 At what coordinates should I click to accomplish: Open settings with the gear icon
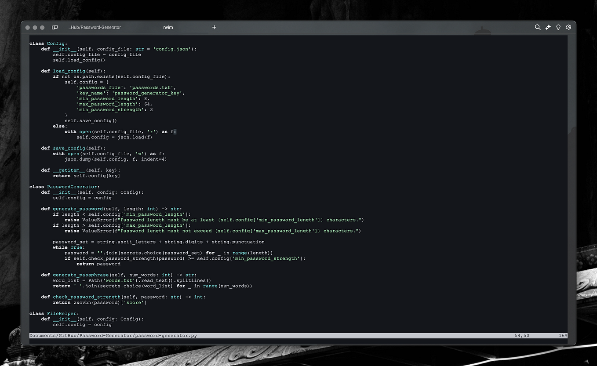[568, 27]
